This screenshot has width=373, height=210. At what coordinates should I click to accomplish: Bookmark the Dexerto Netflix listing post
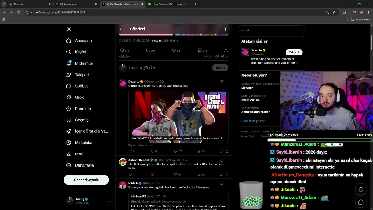pos(221,151)
